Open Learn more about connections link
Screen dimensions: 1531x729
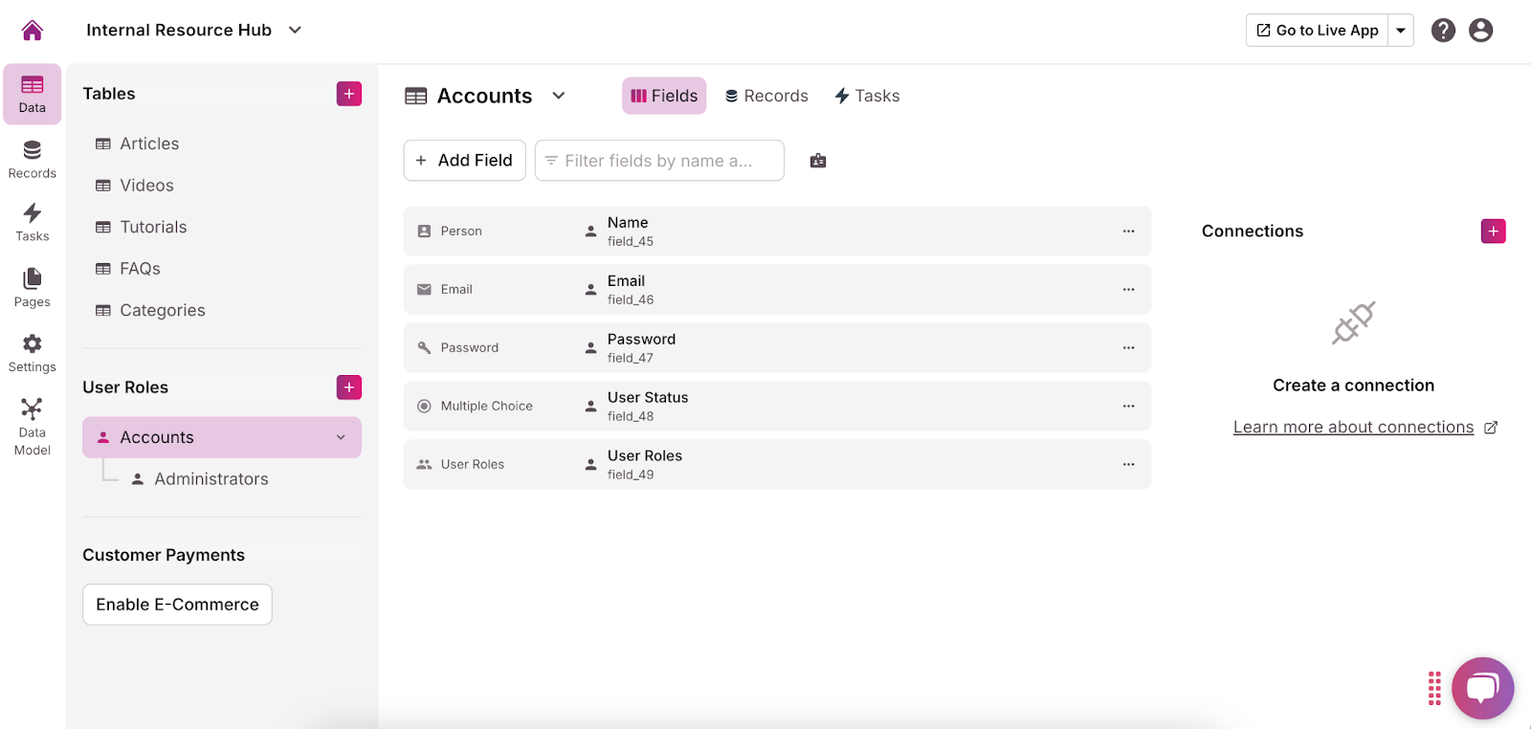pos(1353,428)
